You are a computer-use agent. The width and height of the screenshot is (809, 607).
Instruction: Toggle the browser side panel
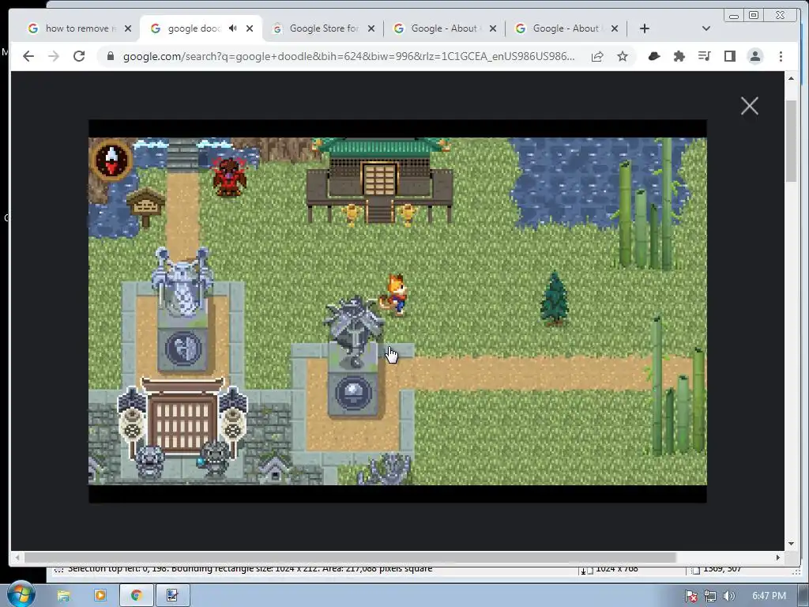[729, 56]
